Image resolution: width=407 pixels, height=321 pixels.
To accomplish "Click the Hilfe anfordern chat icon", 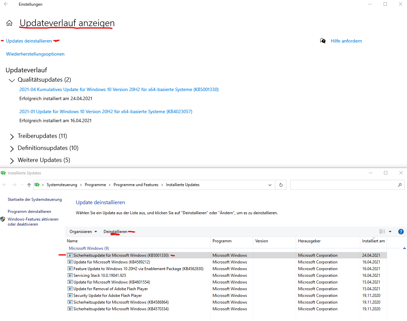I will [323, 41].
